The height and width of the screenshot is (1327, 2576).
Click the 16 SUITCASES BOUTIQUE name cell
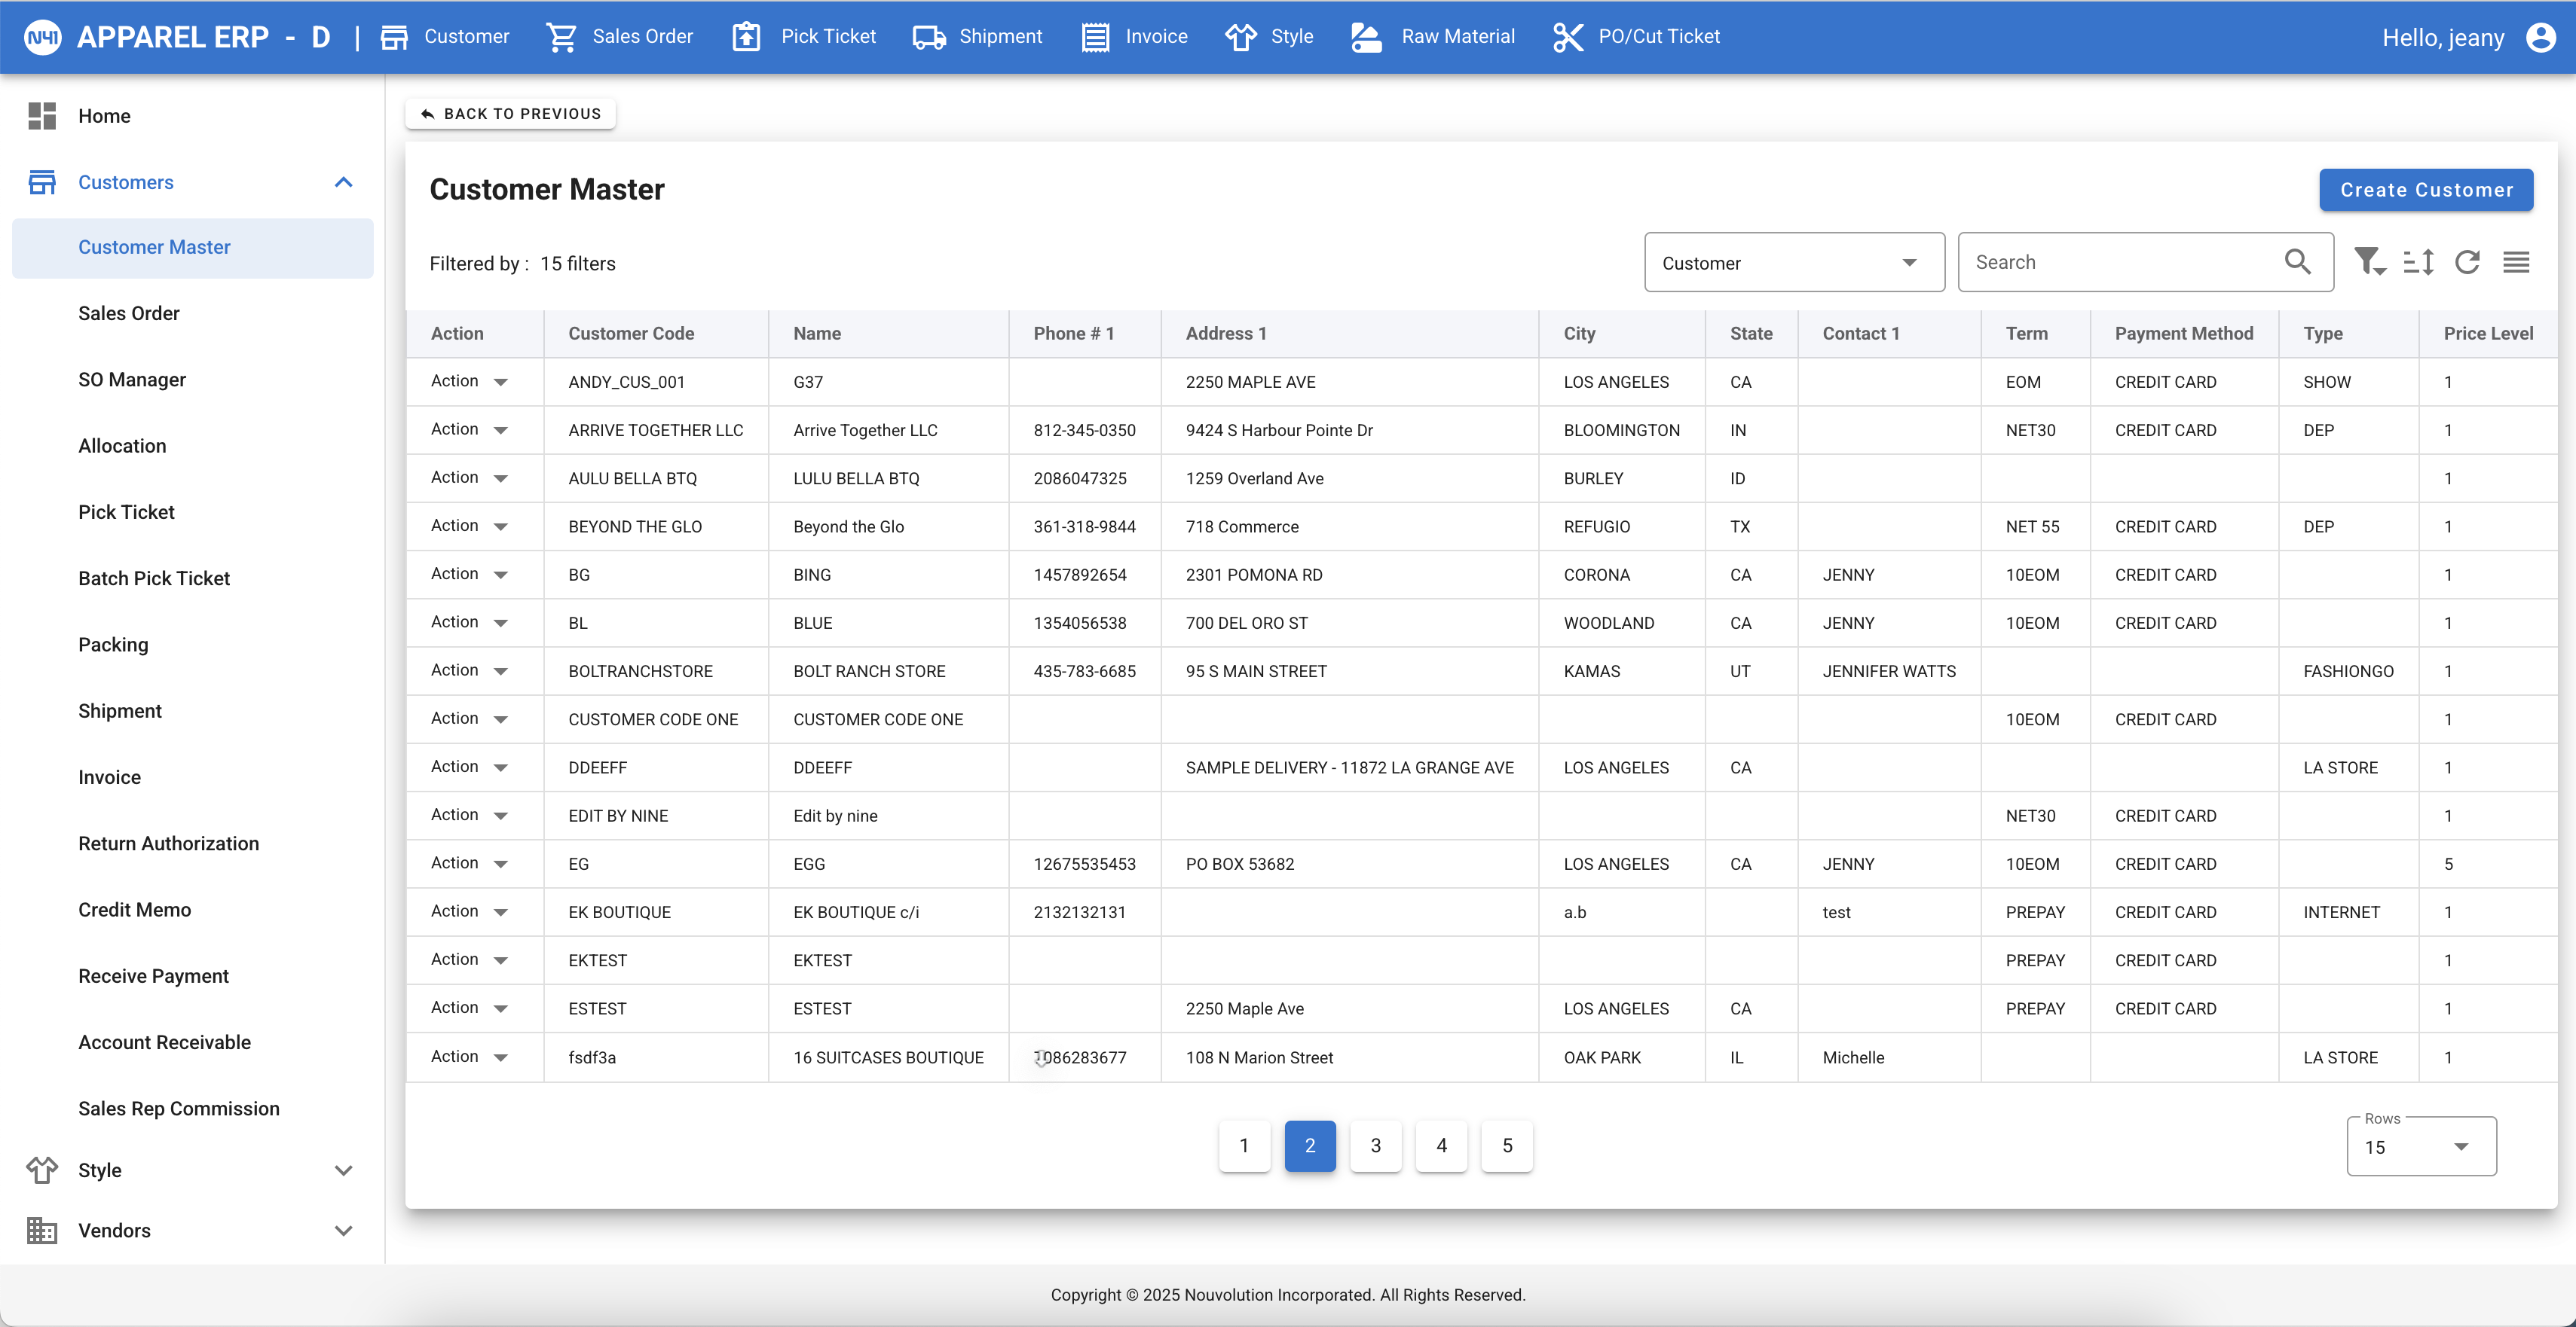888,1057
